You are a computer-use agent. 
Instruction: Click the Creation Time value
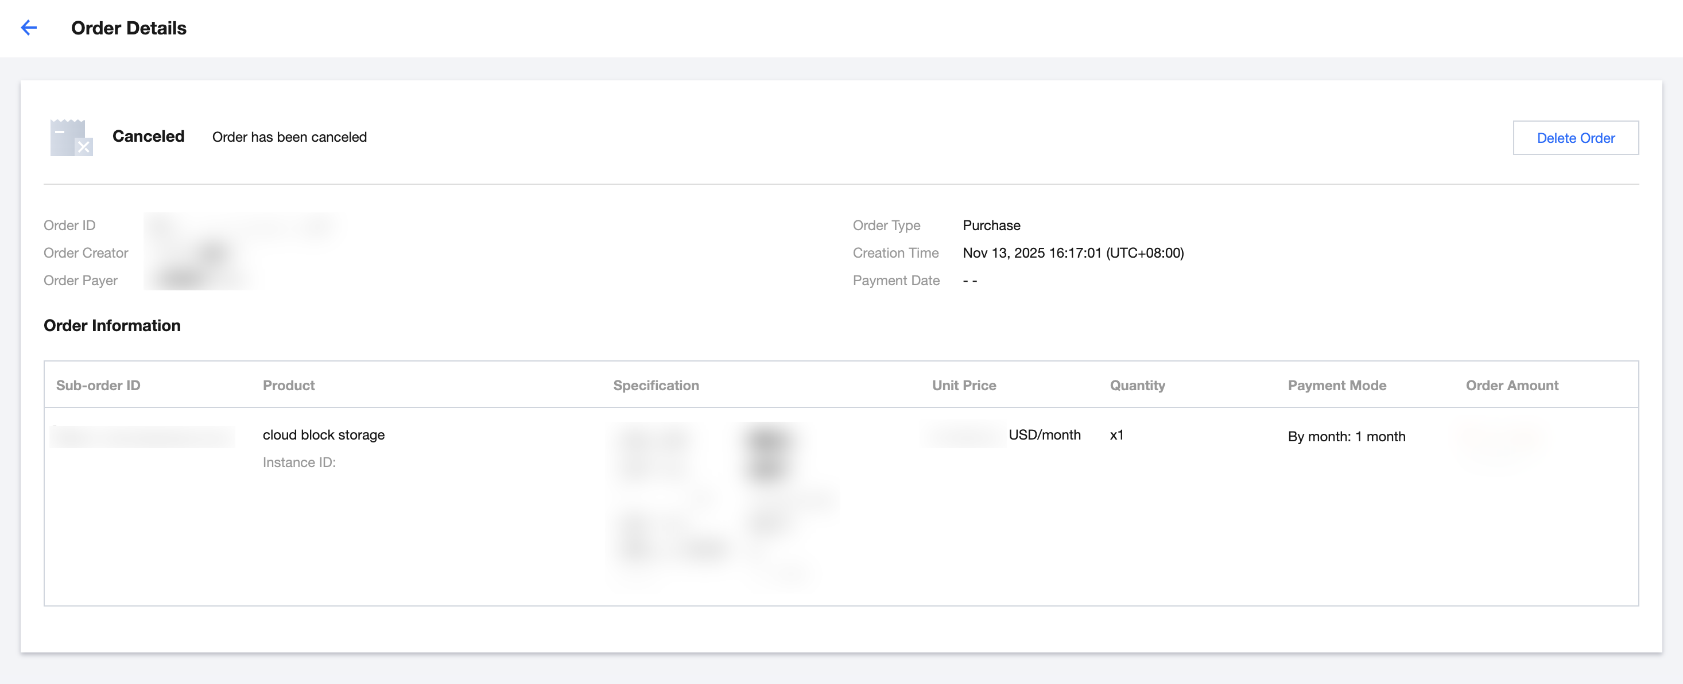pos(1073,253)
